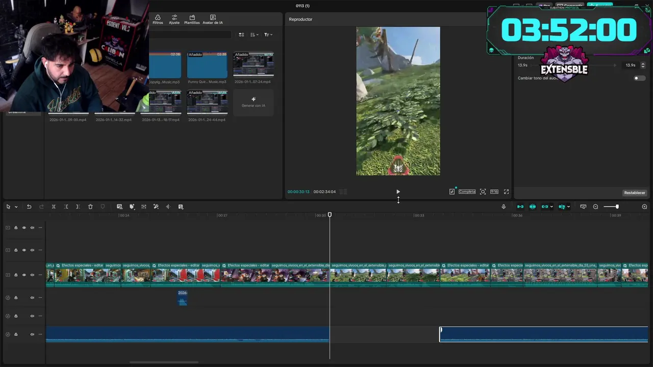Play the video in the Reproductor
The height and width of the screenshot is (367, 653).
[x=398, y=192]
